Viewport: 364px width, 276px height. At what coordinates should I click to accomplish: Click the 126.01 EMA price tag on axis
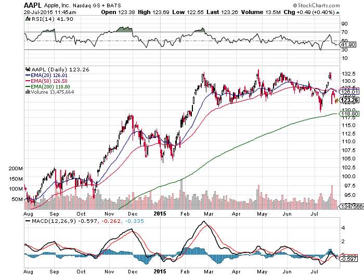click(350, 92)
